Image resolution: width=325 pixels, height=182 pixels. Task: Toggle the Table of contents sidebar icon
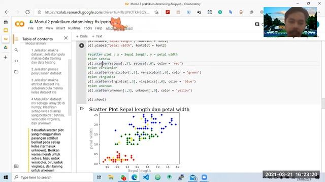point(16,39)
